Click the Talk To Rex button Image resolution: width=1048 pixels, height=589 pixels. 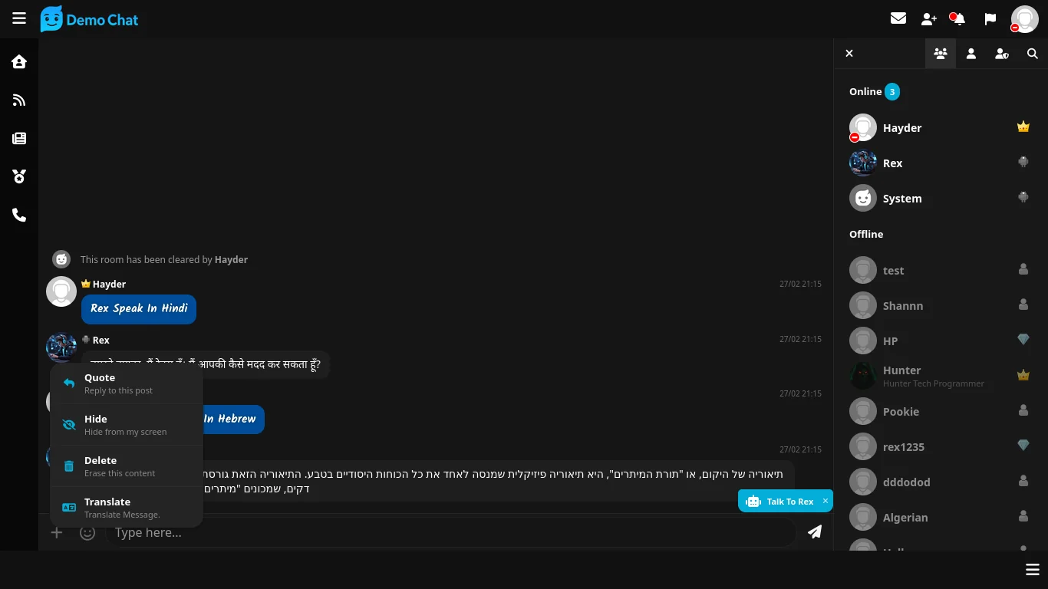781,502
